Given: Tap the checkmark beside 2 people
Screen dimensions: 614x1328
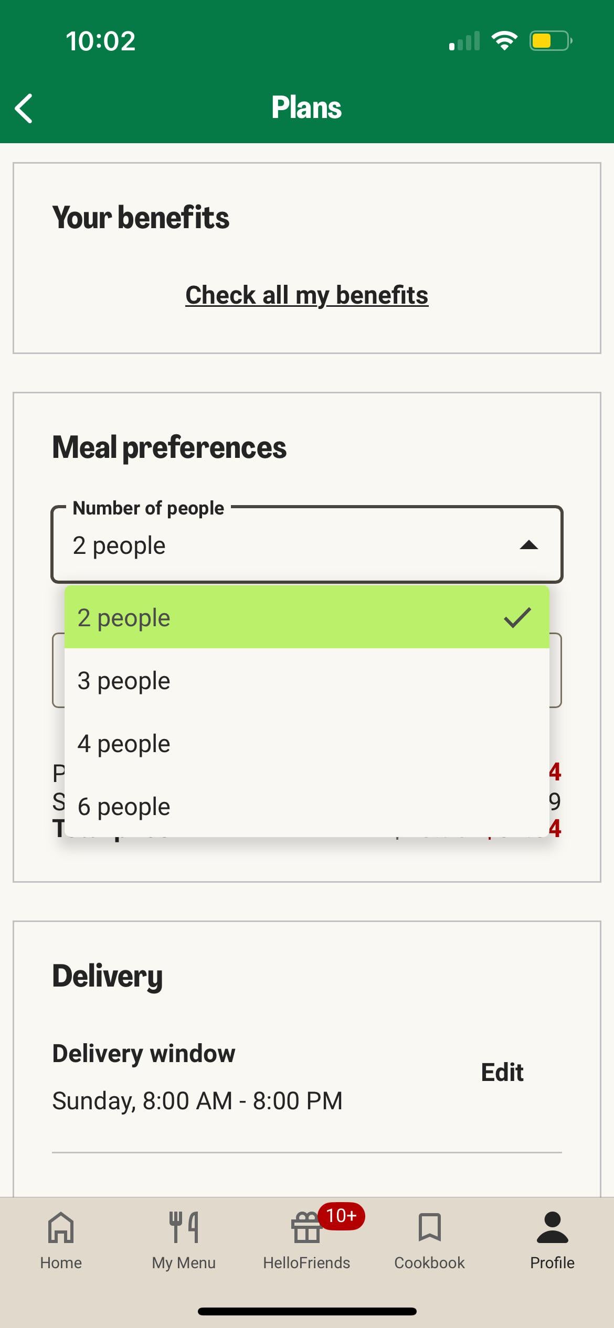Looking at the screenshot, I should click(517, 617).
